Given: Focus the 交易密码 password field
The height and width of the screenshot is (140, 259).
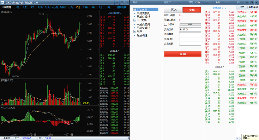Looking at the screenshot, I should click(x=190, y=44).
